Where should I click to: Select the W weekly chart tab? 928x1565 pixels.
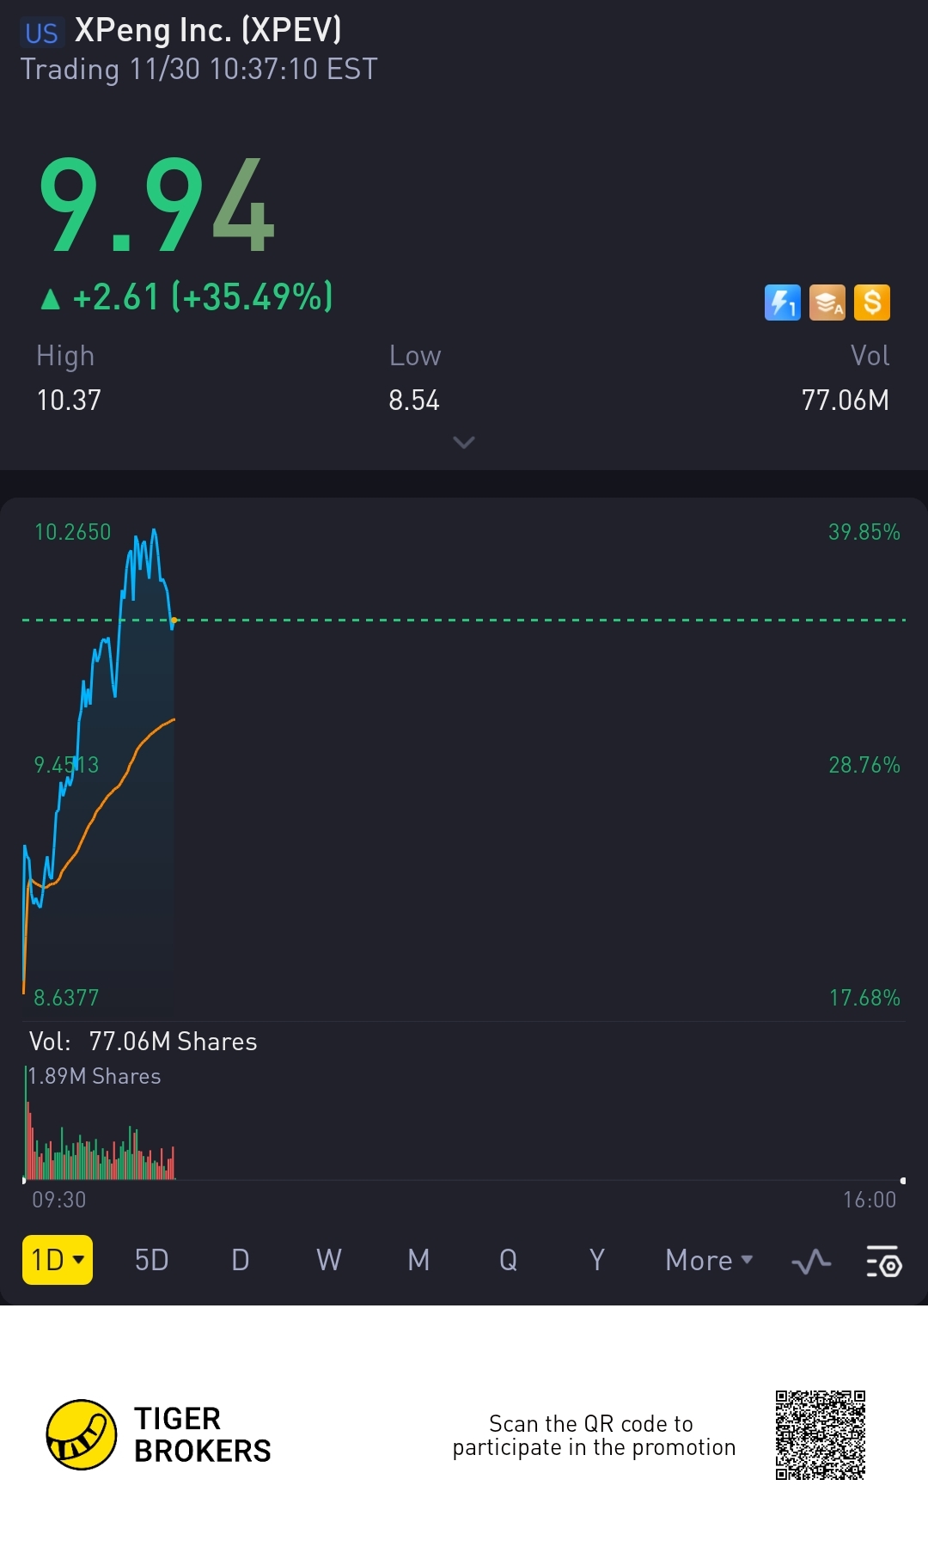[329, 1260]
